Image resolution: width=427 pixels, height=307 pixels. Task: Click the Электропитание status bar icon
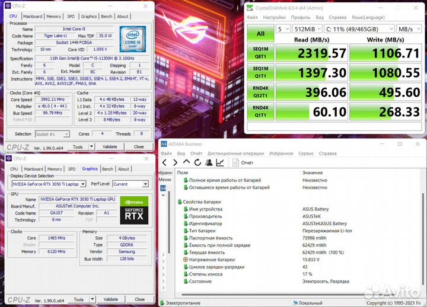[162, 303]
